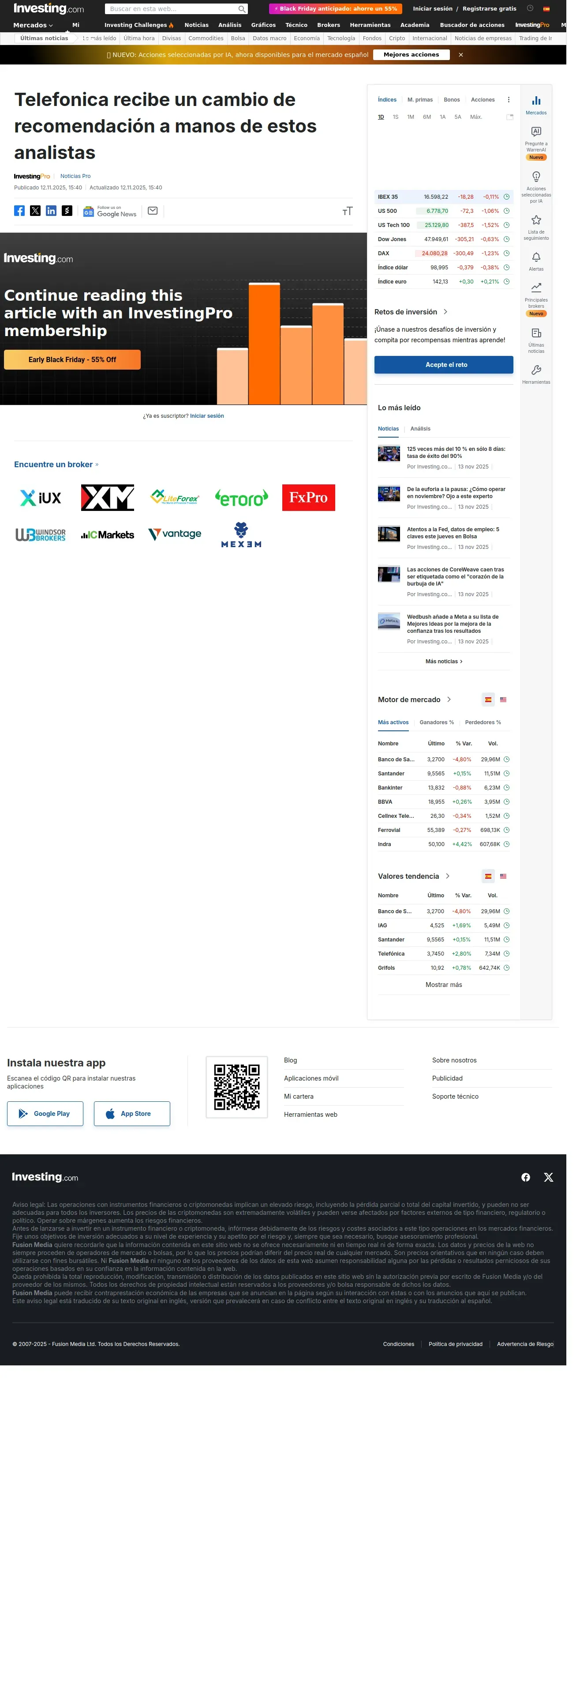This screenshot has width=580, height=1701.
Task: Follow on Google News
Action: click(109, 212)
